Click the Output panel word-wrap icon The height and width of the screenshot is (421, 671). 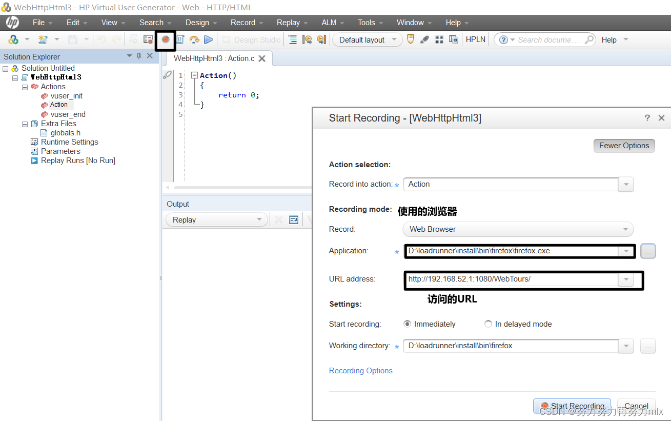[294, 219]
